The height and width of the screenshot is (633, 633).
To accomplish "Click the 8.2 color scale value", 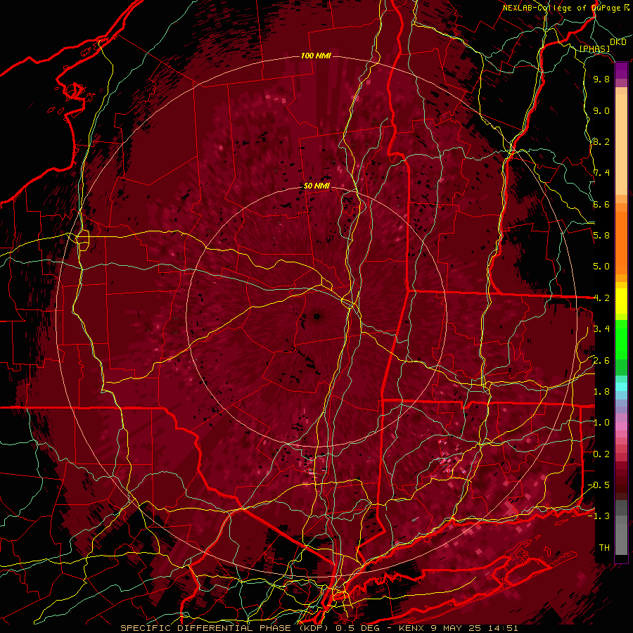I will coord(601,141).
